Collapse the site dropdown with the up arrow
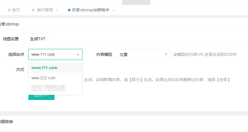 point(78,55)
